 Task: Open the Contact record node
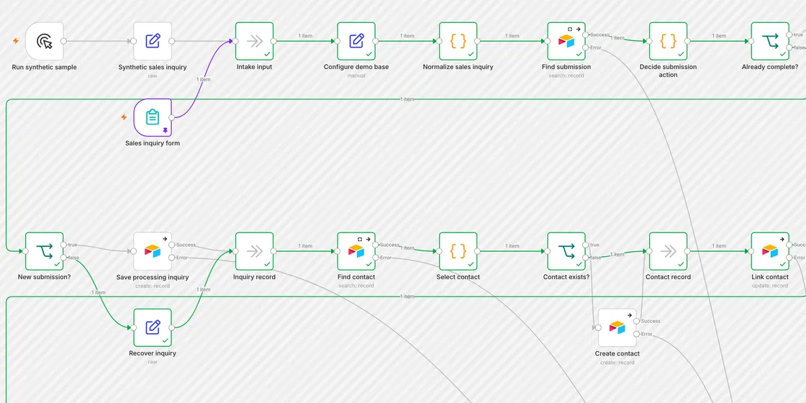669,251
